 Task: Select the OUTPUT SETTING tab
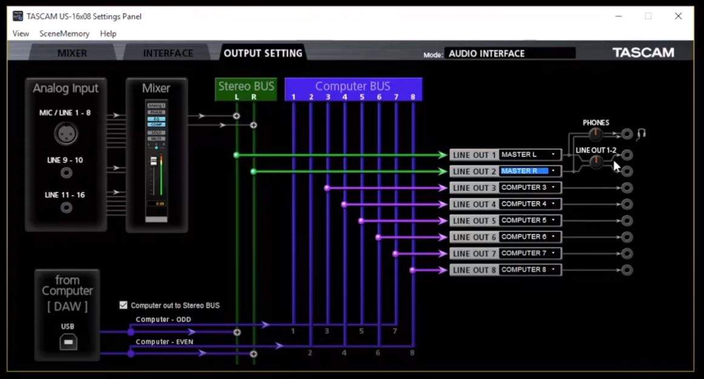pyautogui.click(x=263, y=53)
